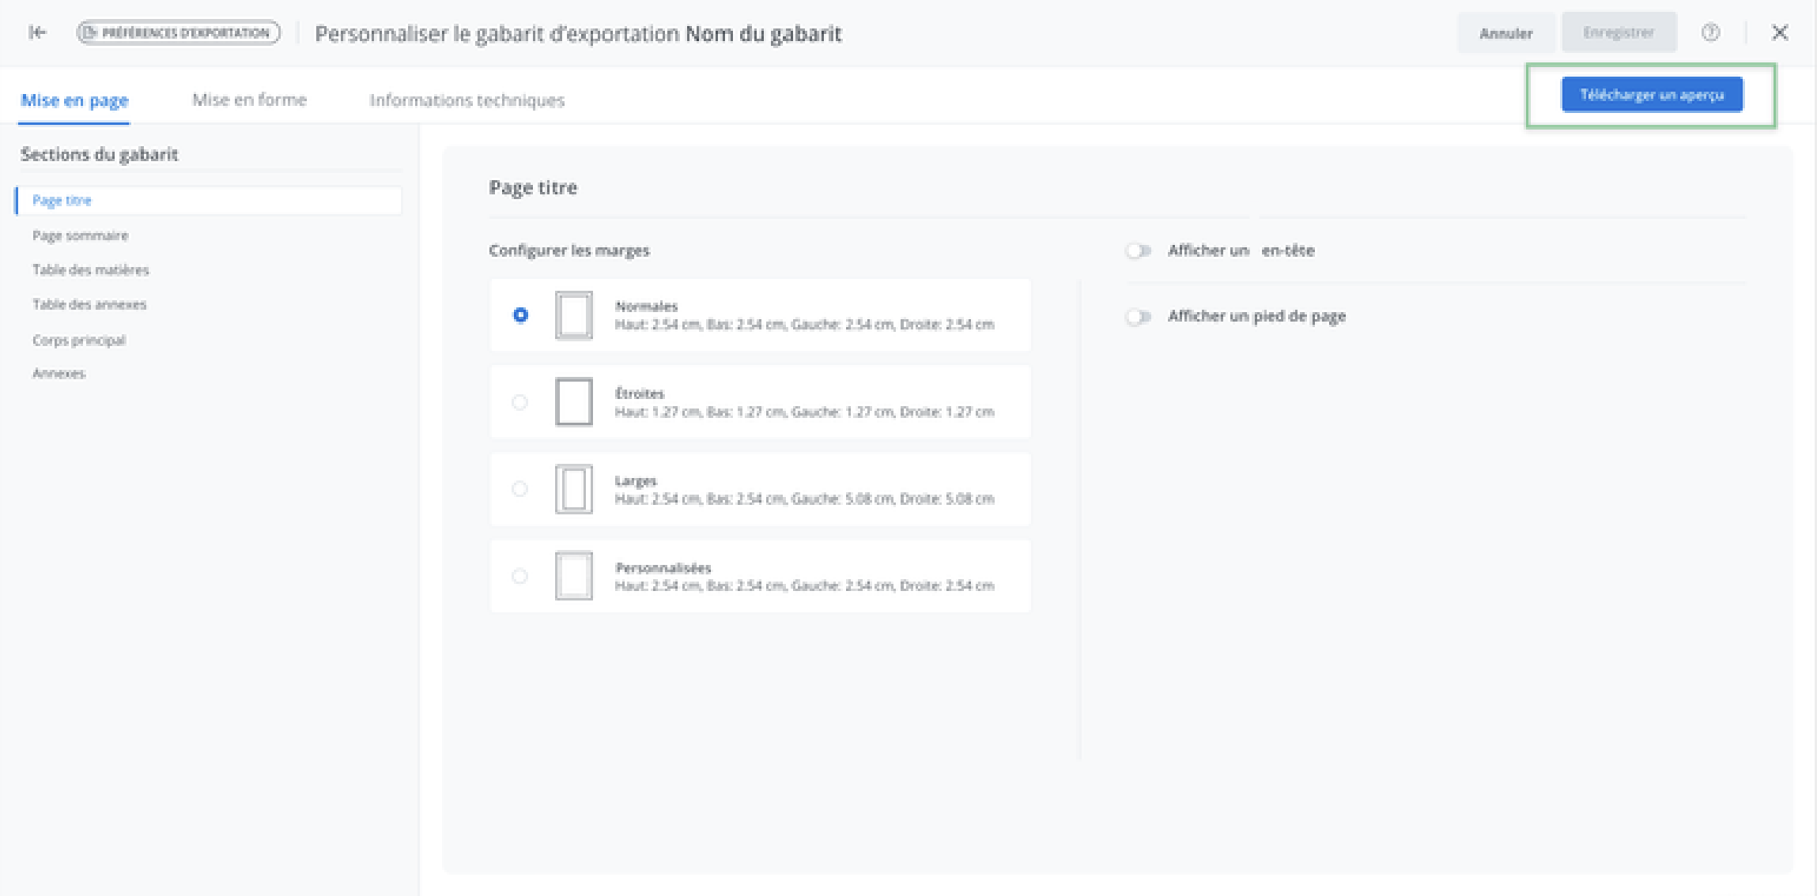This screenshot has width=1817, height=896.
Task: Click the Préférences d'exportation badge
Action: [178, 32]
